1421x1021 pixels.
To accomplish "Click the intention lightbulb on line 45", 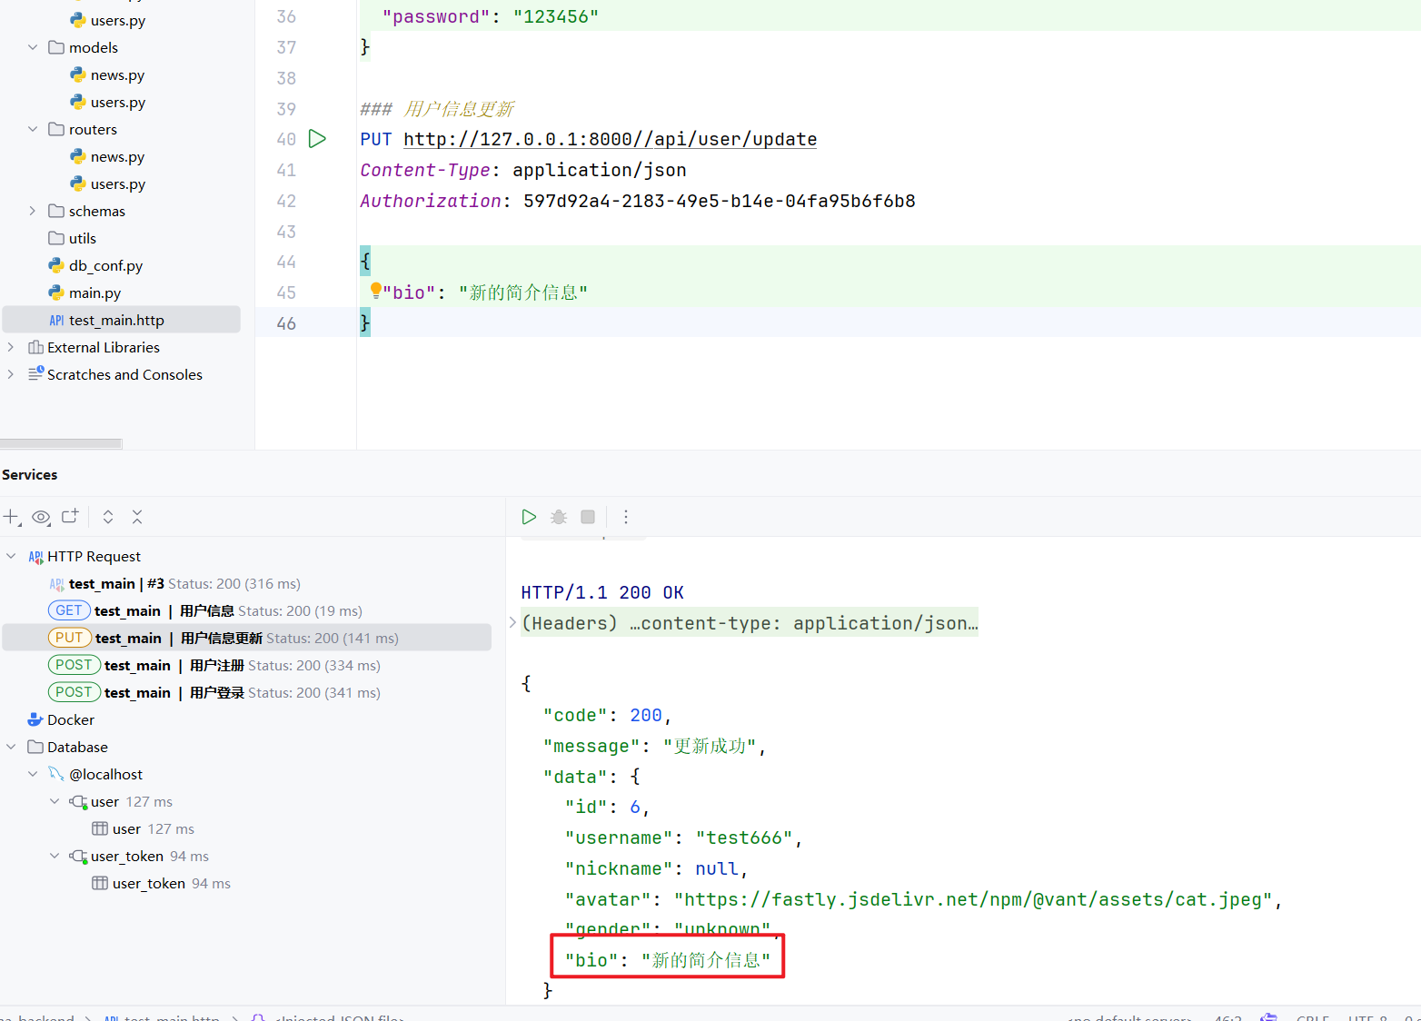I will click(375, 291).
